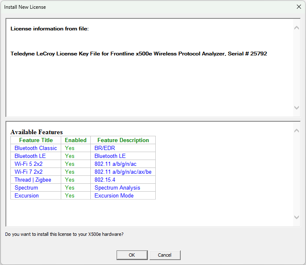Click license info pane scroll down arrow
306x265 pixels.
coord(296,107)
